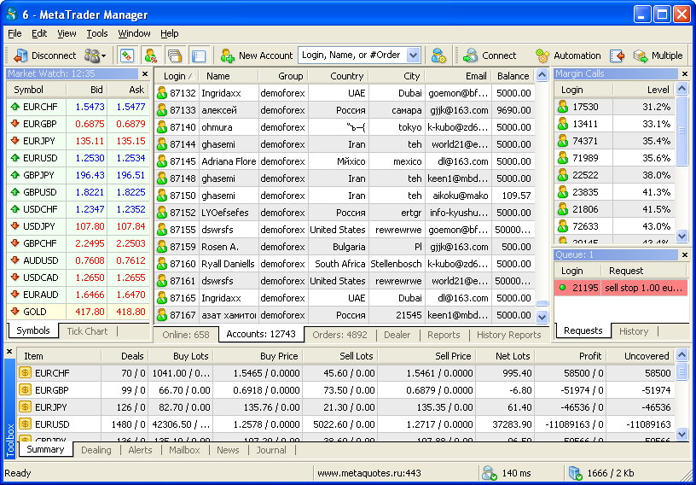Select the EURCHF up-arrow icon in Market Watch

pos(15,107)
